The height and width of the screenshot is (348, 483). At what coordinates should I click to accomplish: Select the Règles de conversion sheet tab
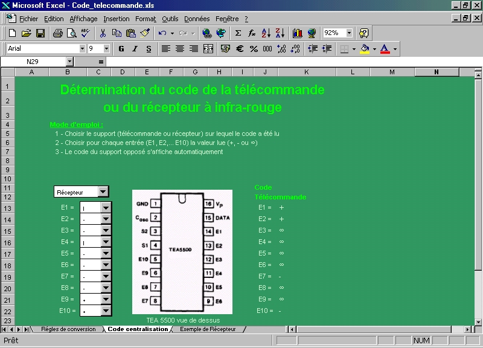[68, 329]
